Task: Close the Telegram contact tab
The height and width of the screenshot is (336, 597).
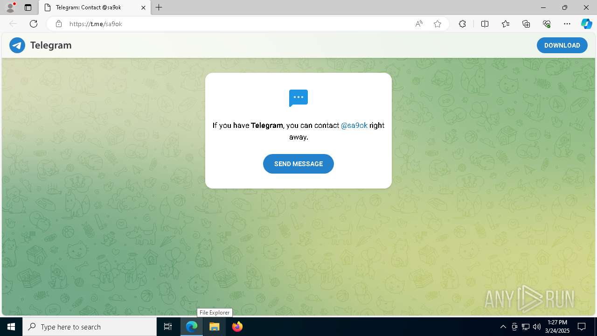Action: coord(143,7)
